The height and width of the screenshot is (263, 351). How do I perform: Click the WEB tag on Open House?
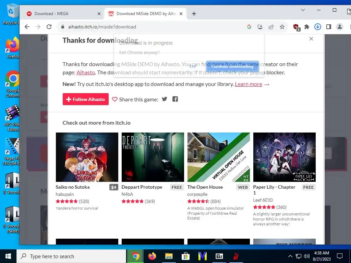coord(243,187)
